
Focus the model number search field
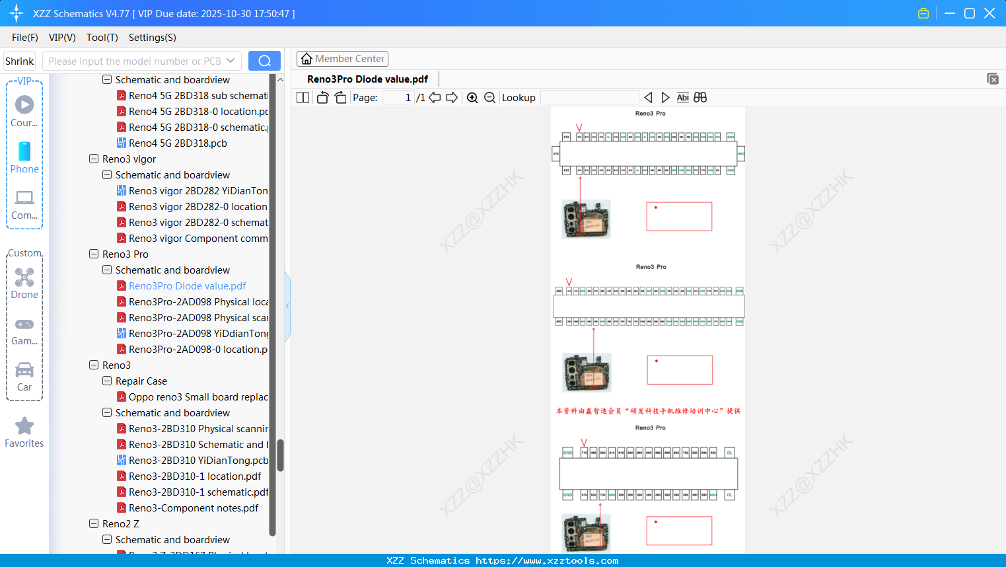(134, 61)
